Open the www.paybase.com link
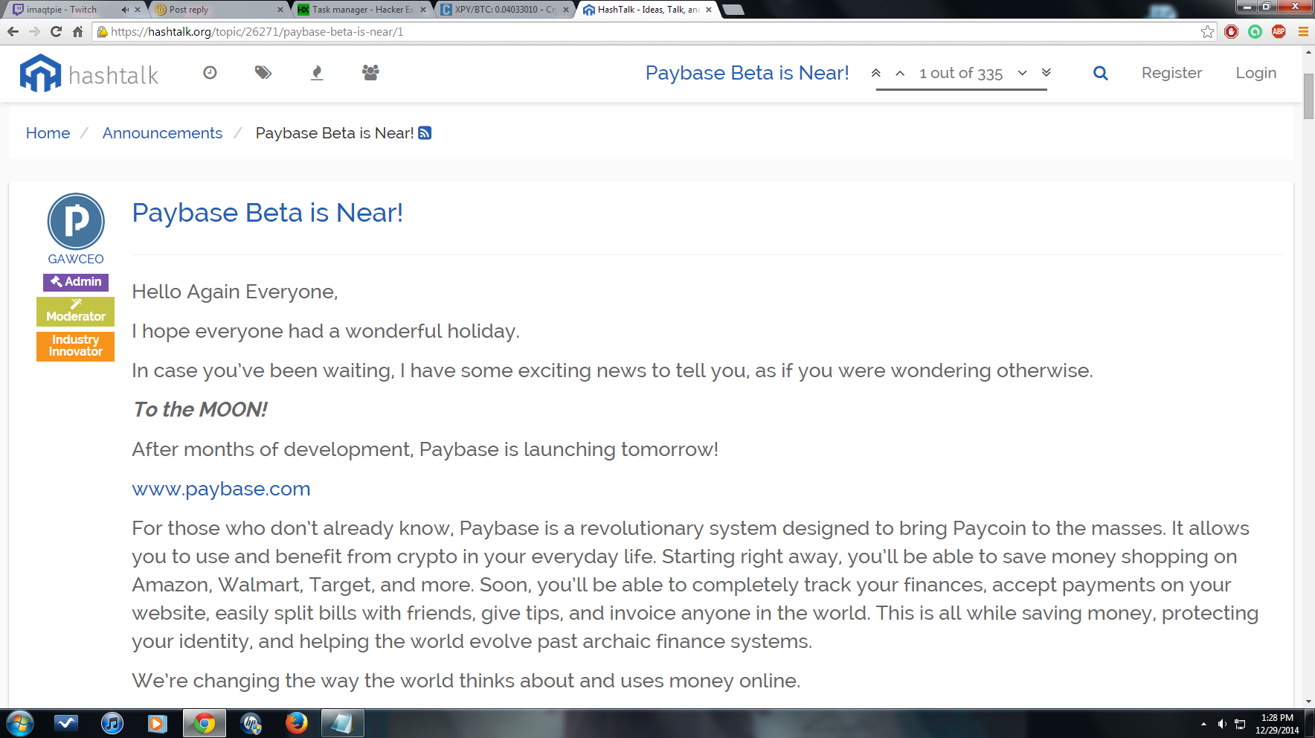Image resolution: width=1315 pixels, height=738 pixels. click(x=221, y=489)
